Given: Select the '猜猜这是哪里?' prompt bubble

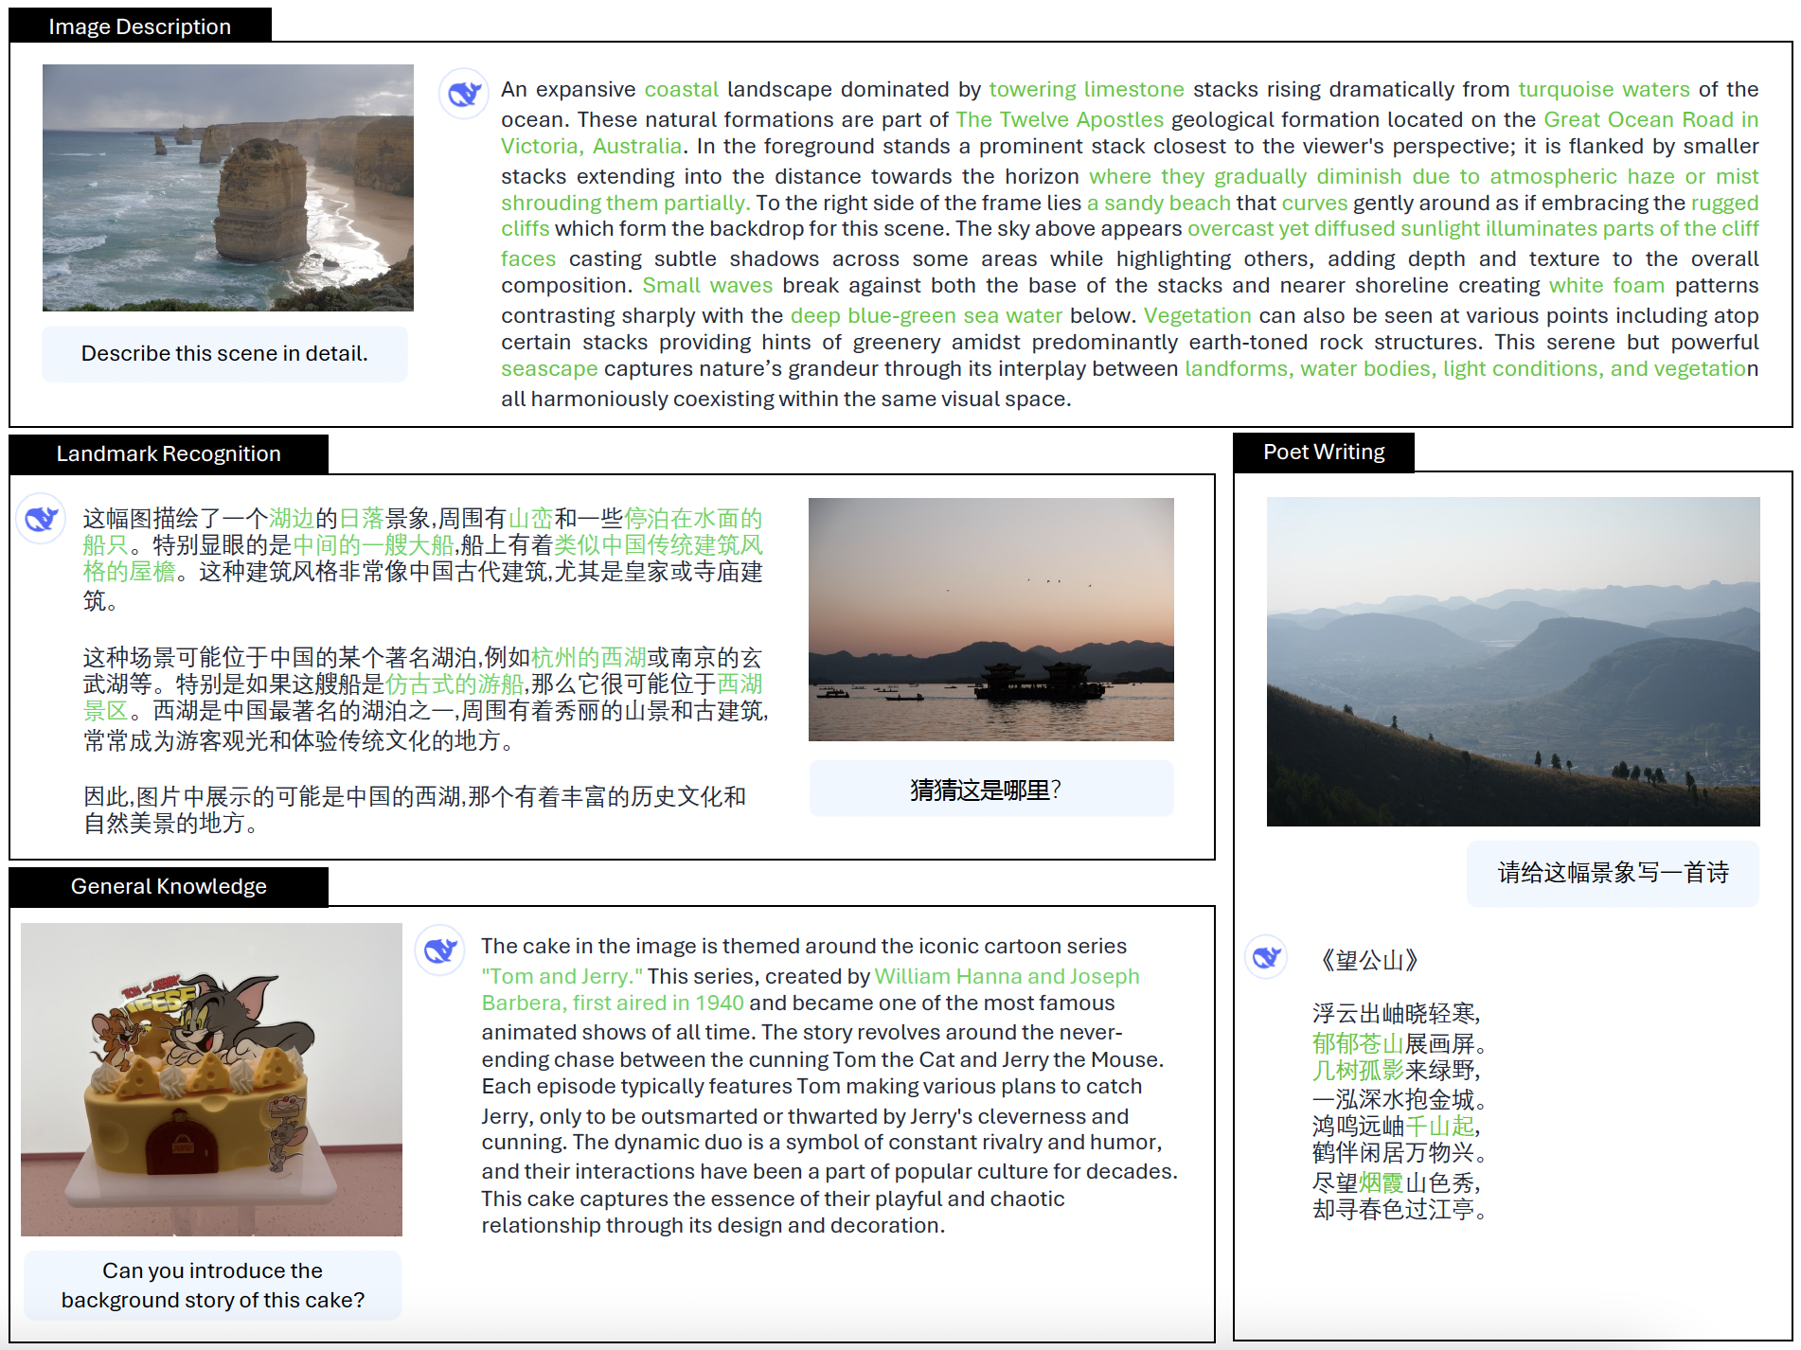Looking at the screenshot, I should 990,788.
